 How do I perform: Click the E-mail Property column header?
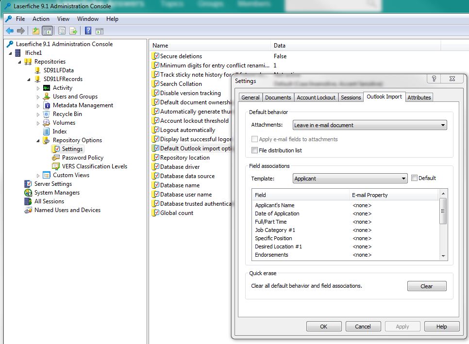(x=394, y=195)
